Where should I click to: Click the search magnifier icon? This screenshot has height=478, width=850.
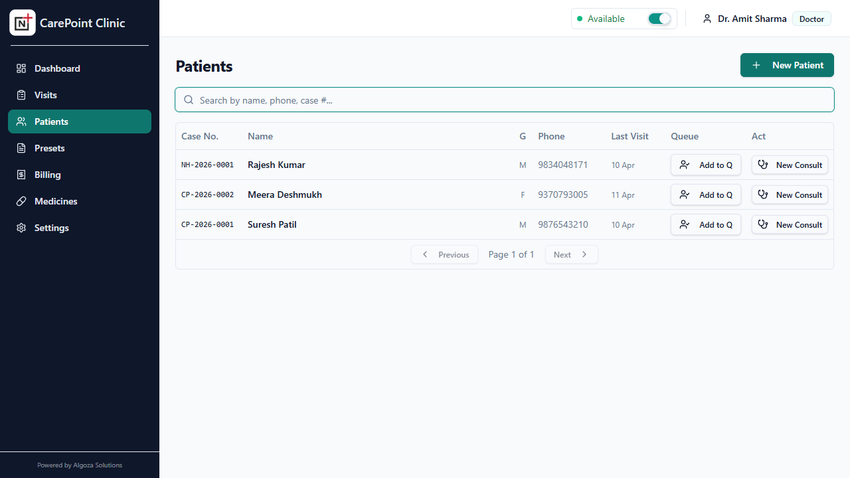[189, 100]
